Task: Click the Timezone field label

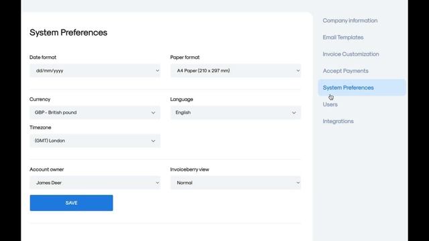Action: point(40,128)
